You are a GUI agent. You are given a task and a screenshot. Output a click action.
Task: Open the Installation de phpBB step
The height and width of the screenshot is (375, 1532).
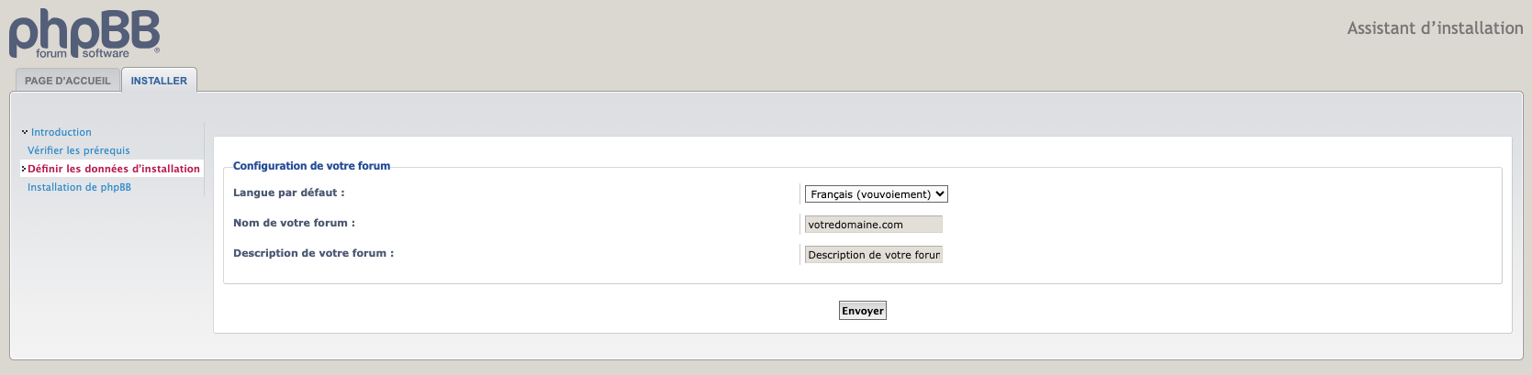click(79, 187)
